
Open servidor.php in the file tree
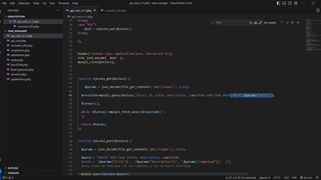tap(19, 74)
